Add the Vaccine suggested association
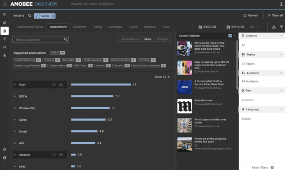 click(x=108, y=66)
